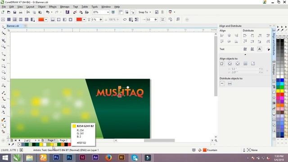Open the zoom level dropdown
288x162 pixels.
pos(108,12)
